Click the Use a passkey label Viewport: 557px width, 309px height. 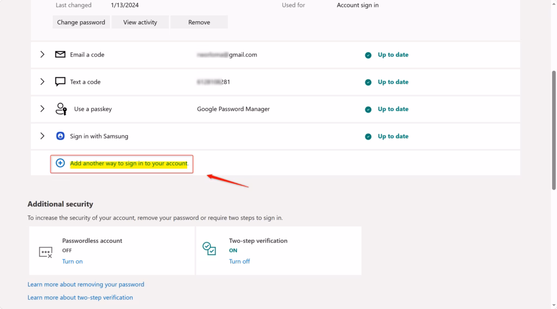coord(93,109)
